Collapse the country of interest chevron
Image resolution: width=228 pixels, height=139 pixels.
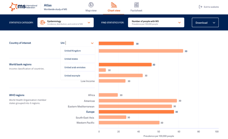click(x=92, y=43)
